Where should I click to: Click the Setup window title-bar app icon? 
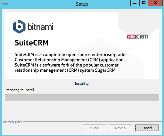coord(5,4)
